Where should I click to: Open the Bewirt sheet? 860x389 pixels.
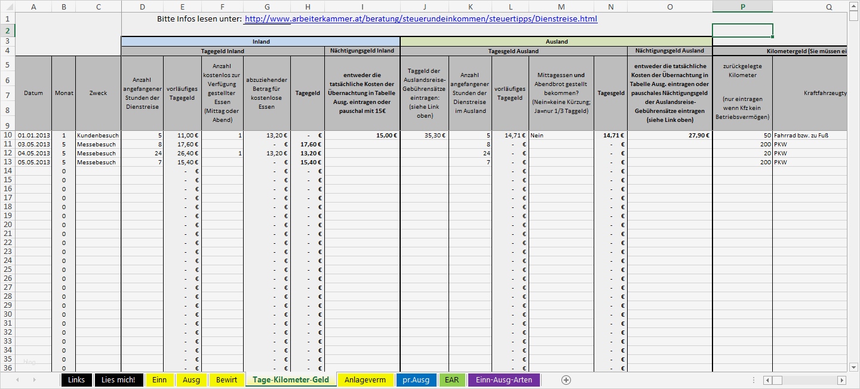coord(226,380)
